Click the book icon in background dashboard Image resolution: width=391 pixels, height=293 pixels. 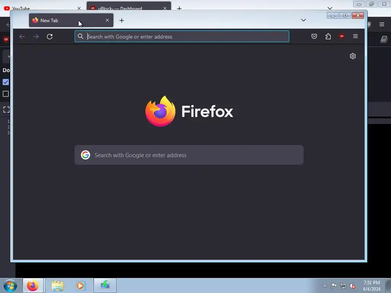coord(384,39)
